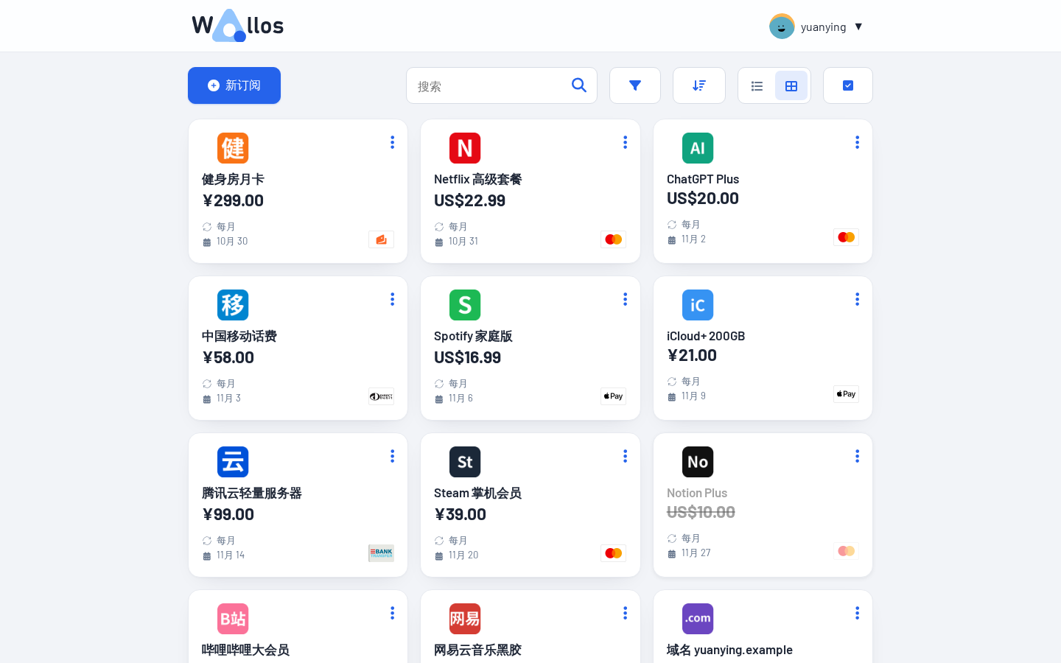Click the price US$22.99

click(470, 200)
